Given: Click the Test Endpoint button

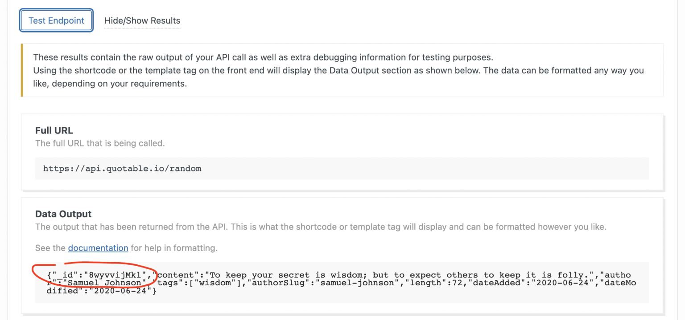Looking at the screenshot, I should (x=56, y=20).
